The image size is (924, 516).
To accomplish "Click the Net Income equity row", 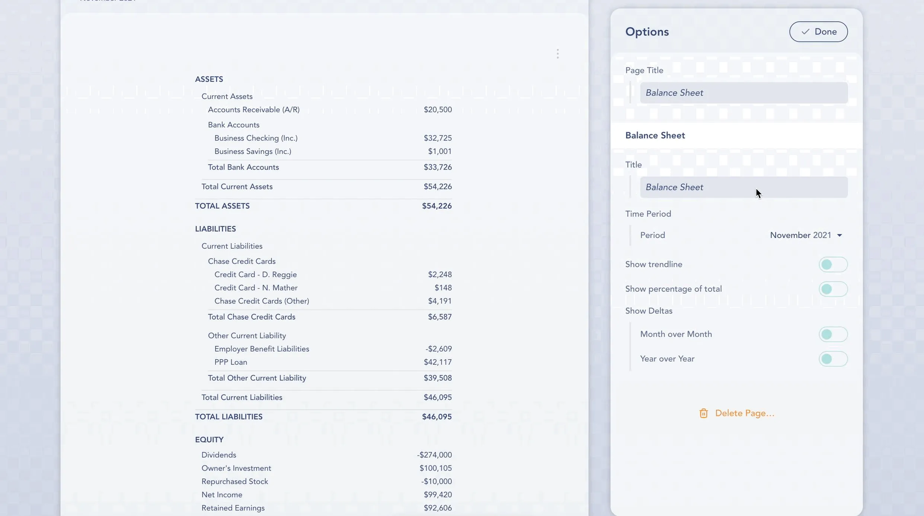I will 222,495.
